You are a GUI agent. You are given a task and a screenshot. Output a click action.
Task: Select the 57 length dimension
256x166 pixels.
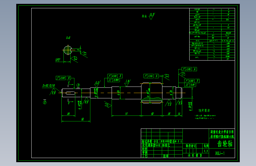(x=127, y=113)
